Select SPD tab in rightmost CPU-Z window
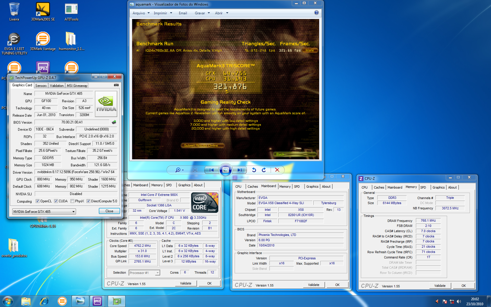Viewport: 491px width, 307px height. pyautogui.click(x=423, y=187)
